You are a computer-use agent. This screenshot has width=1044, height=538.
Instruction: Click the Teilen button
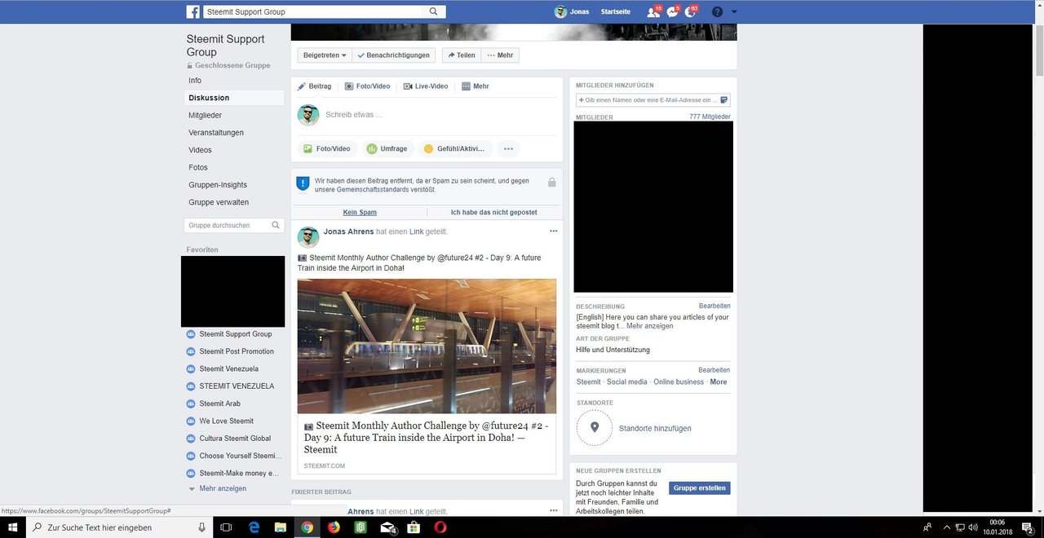tap(461, 55)
